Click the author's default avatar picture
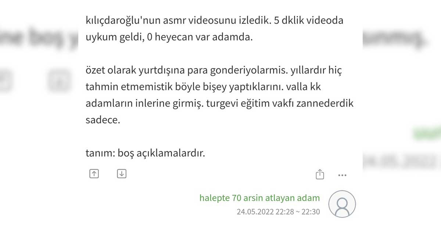Image resolution: width=441 pixels, height=231 pixels. coord(342,204)
